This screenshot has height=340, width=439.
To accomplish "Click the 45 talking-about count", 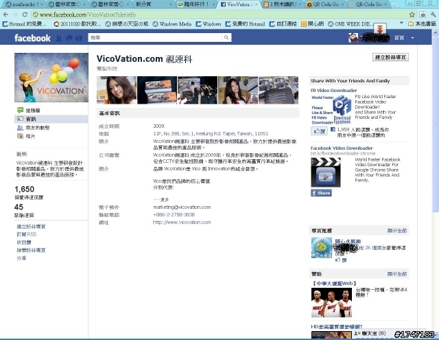I will tap(19, 207).
